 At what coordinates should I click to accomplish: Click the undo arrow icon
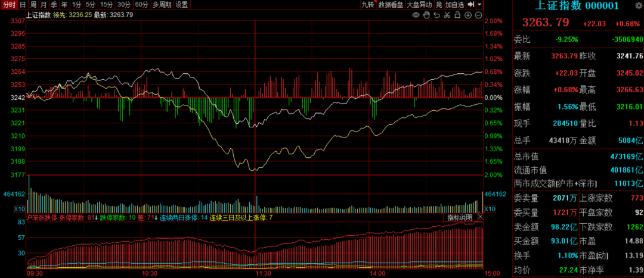437,15
